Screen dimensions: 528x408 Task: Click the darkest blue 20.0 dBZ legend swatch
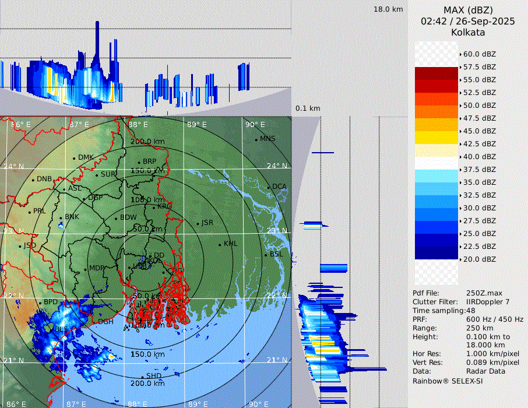[437, 253]
